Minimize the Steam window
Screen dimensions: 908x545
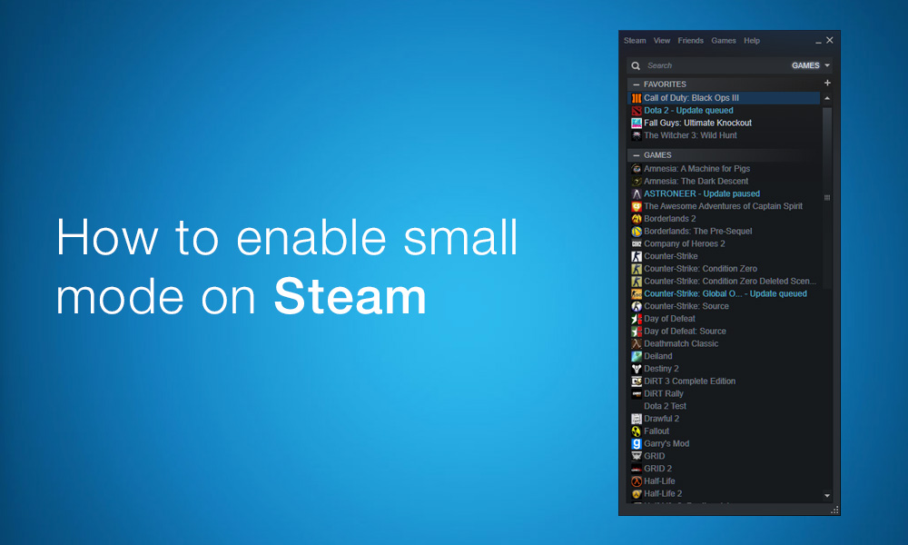click(818, 42)
